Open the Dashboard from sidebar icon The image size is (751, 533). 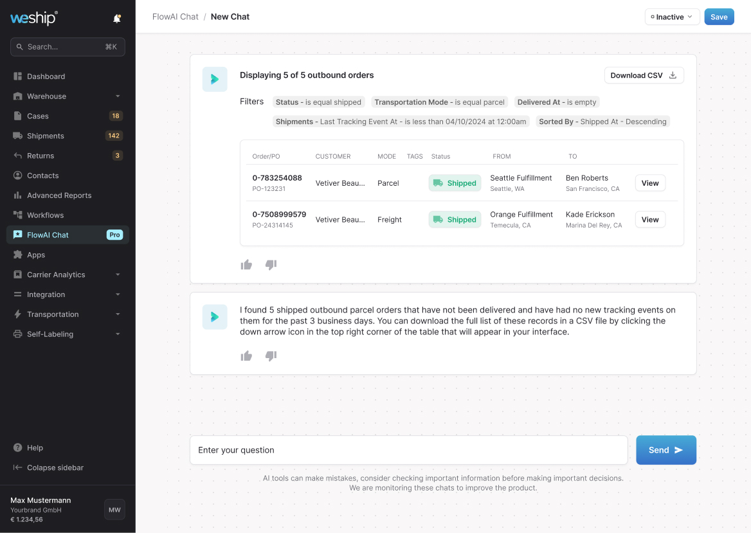tap(18, 77)
